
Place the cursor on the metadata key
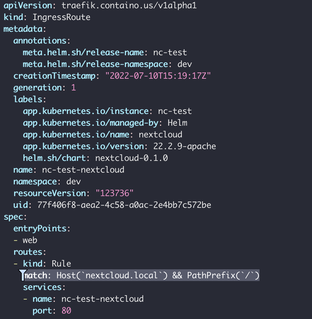pyautogui.click(x=23, y=29)
